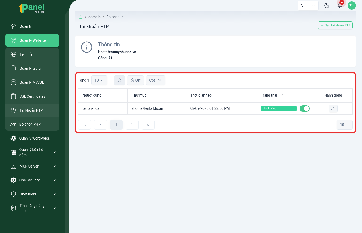Image resolution: width=362 pixels, height=233 pixels.
Task: Expand MCP Server menu
Action: [32, 166]
